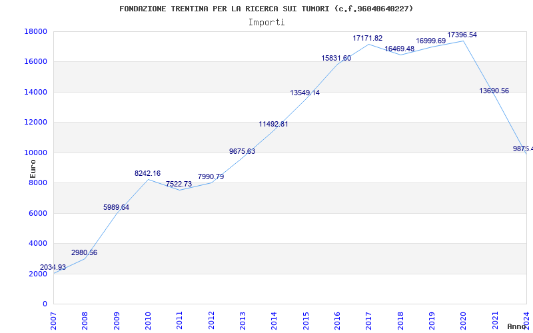
Task: Click x-axis year 2021
Action: coord(495,320)
